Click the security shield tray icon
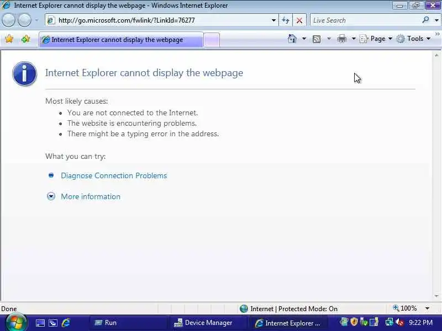The image size is (442, 331). [354, 322]
